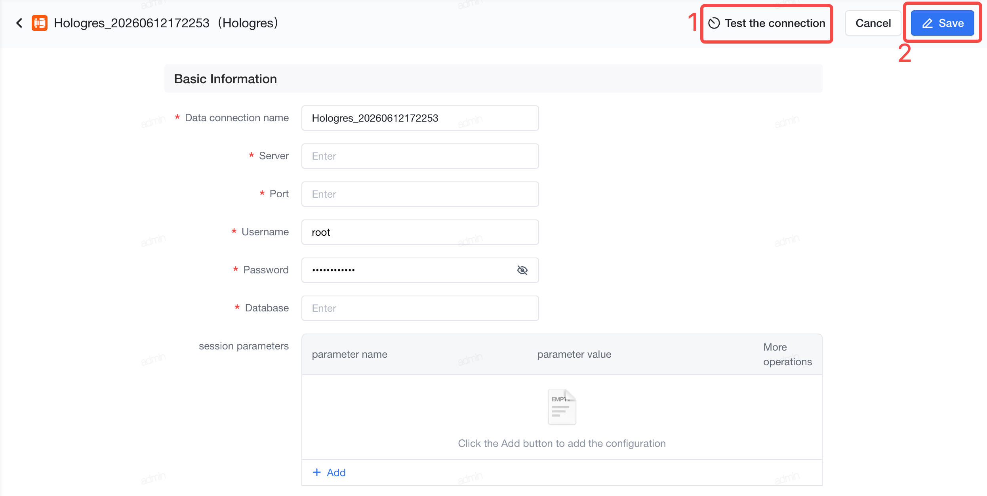
Task: Click into the Password field
Action: click(408, 270)
